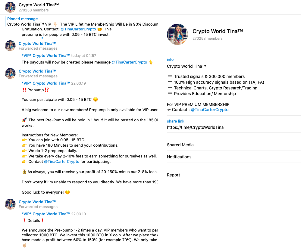Open @TinaCarterCrypto link in payouts message
The image size is (301, 252).
point(129,62)
